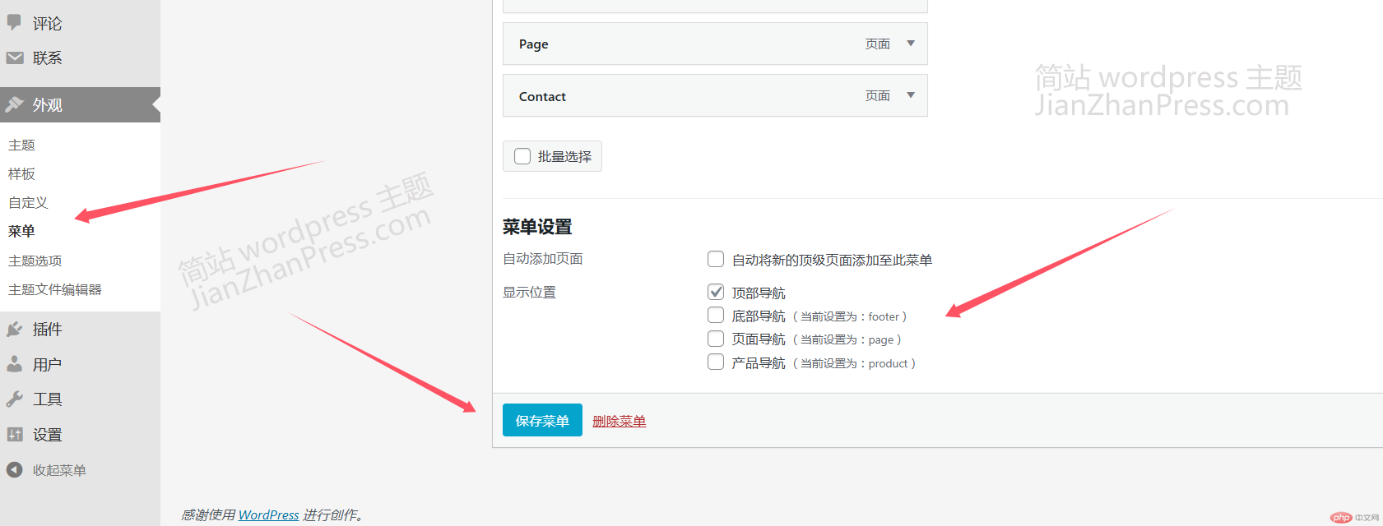Enable the 批量选择 checkbox
Viewport: 1383px width, 526px height.
[522, 156]
